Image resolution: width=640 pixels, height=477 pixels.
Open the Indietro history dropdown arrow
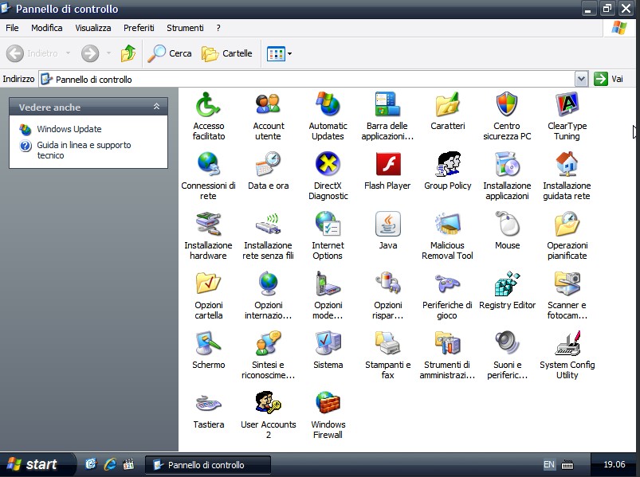[x=68, y=53]
